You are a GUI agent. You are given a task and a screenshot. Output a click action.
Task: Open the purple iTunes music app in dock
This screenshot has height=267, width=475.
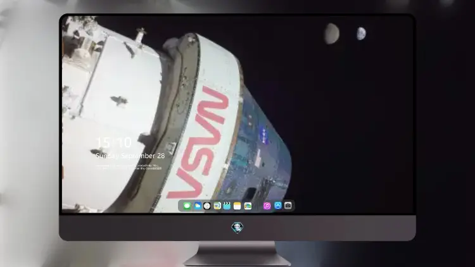267,206
